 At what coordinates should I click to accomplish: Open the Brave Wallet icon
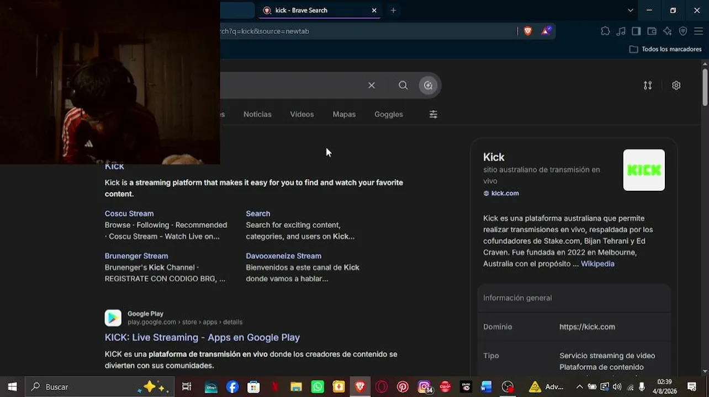tap(652, 31)
